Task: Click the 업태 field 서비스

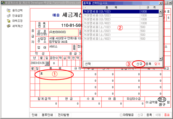Action: tap(60, 47)
